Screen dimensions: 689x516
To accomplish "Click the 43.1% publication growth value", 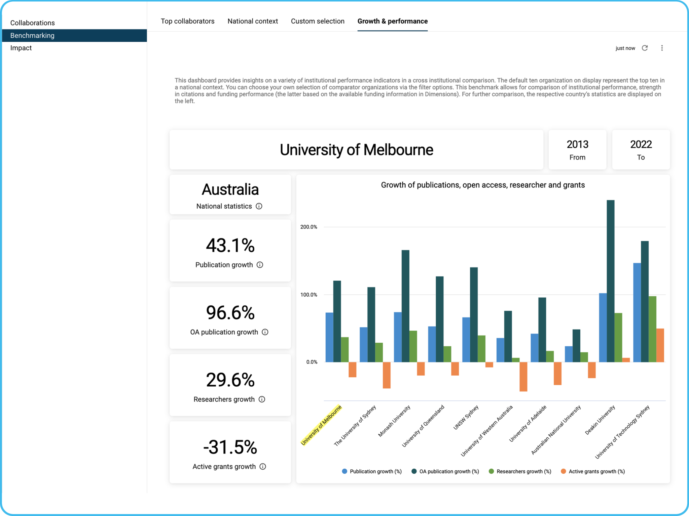I will (230, 245).
